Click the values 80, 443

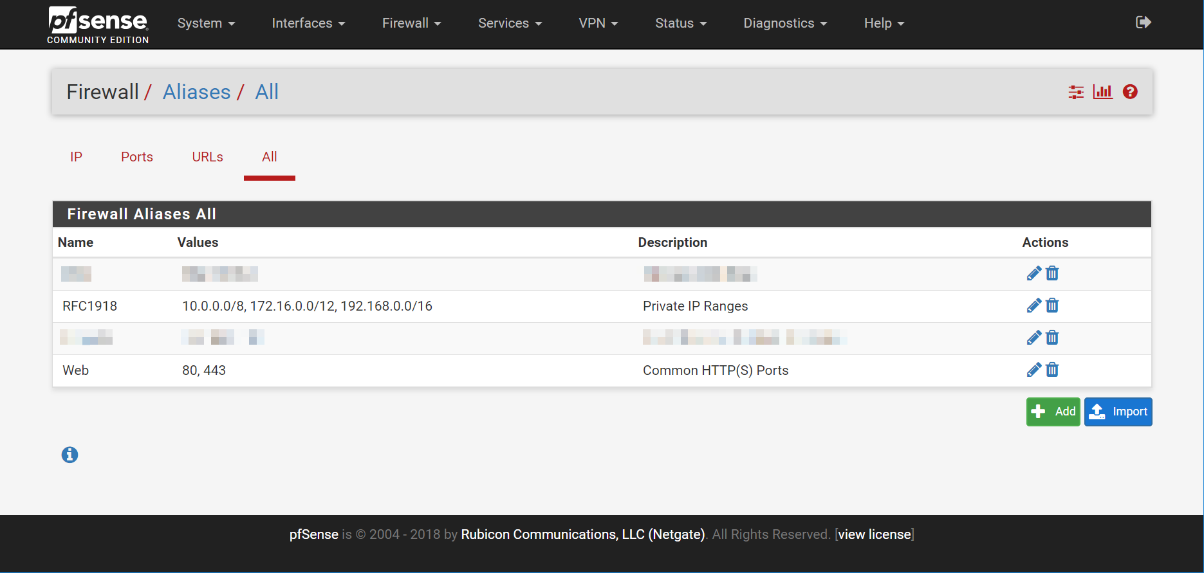coord(203,370)
